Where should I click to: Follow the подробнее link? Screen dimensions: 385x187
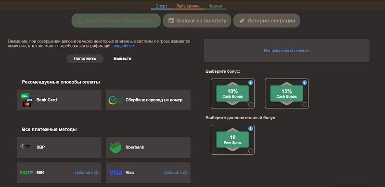124,46
